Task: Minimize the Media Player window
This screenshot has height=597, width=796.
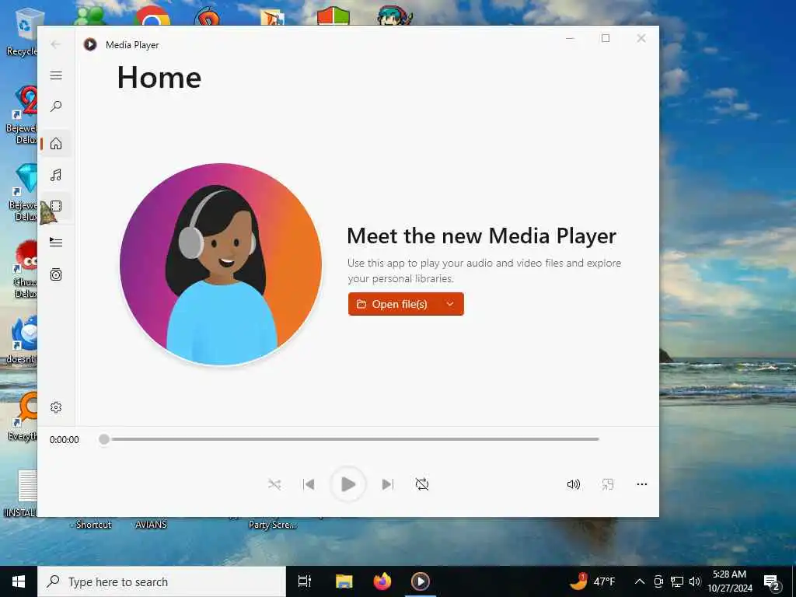Action: (570, 38)
